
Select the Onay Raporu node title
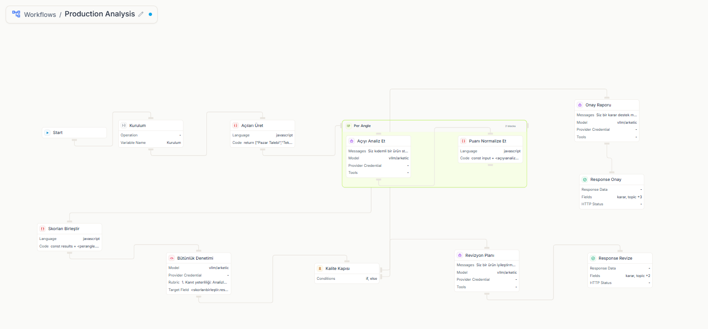tap(598, 105)
